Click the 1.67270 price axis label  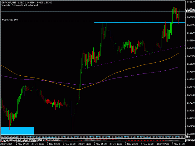click(x=191, y=103)
